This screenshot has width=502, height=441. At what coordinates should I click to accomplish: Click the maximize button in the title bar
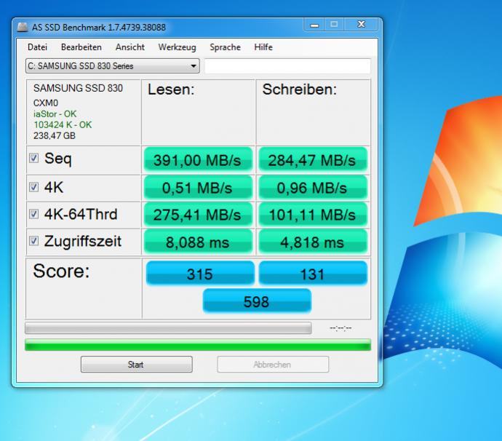pos(334,25)
